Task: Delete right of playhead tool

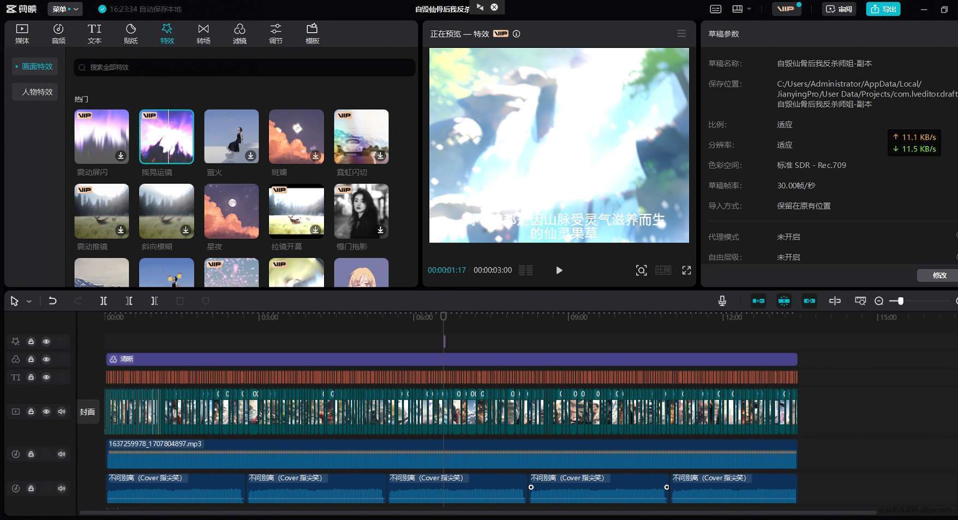Action: tap(154, 301)
